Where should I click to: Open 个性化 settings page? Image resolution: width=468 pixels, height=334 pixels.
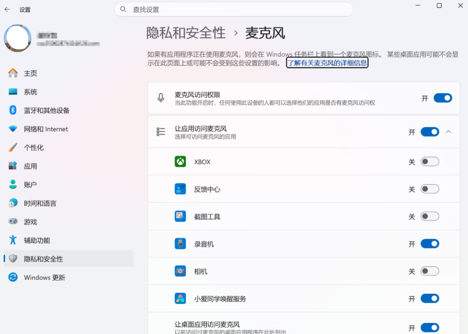[x=68, y=148]
